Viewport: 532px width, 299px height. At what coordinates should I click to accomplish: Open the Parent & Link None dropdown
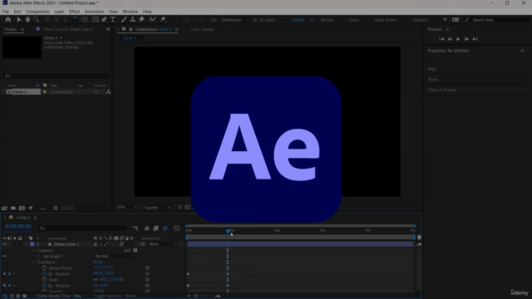point(163,244)
